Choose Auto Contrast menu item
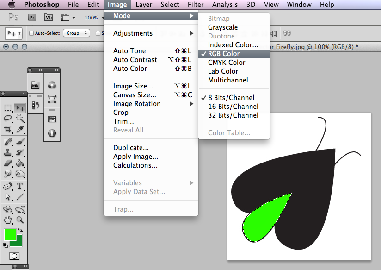The image size is (381, 270). tap(151, 60)
